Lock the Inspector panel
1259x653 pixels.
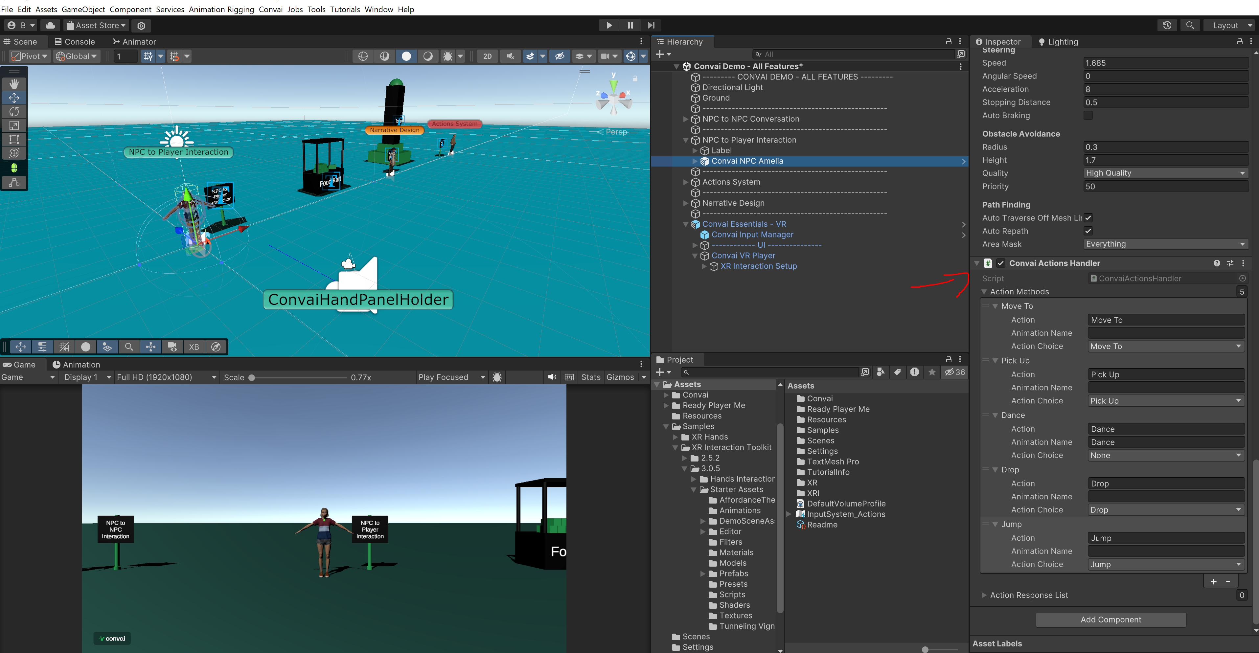click(x=1239, y=41)
